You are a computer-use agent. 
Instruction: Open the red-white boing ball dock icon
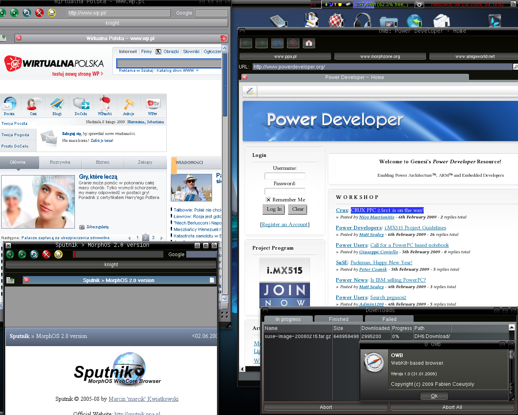point(336,20)
